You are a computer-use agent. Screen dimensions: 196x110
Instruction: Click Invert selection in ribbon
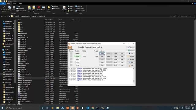pyautogui.click(x=80, y=11)
